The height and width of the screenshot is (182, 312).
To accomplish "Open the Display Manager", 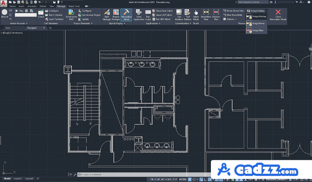I will tap(116, 15).
